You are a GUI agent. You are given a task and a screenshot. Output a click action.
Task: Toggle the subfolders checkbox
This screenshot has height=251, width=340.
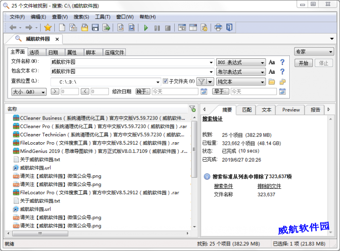[x=165, y=81]
